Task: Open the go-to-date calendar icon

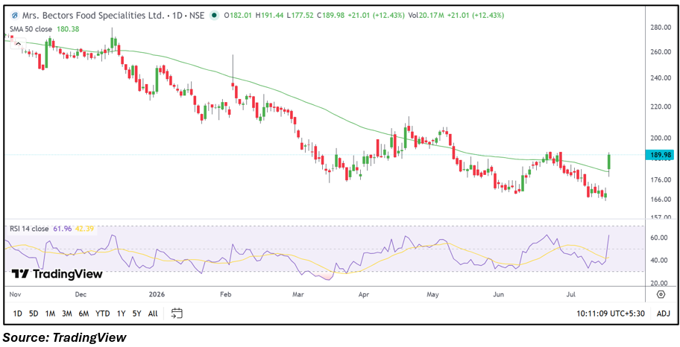Action: 177,313
